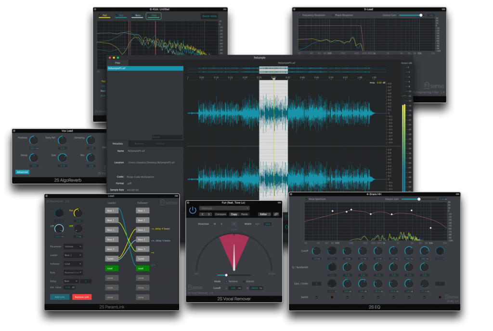Open the Leader dropdown showing Beat 1
Viewport: 493px width, 331px height.
click(73, 255)
